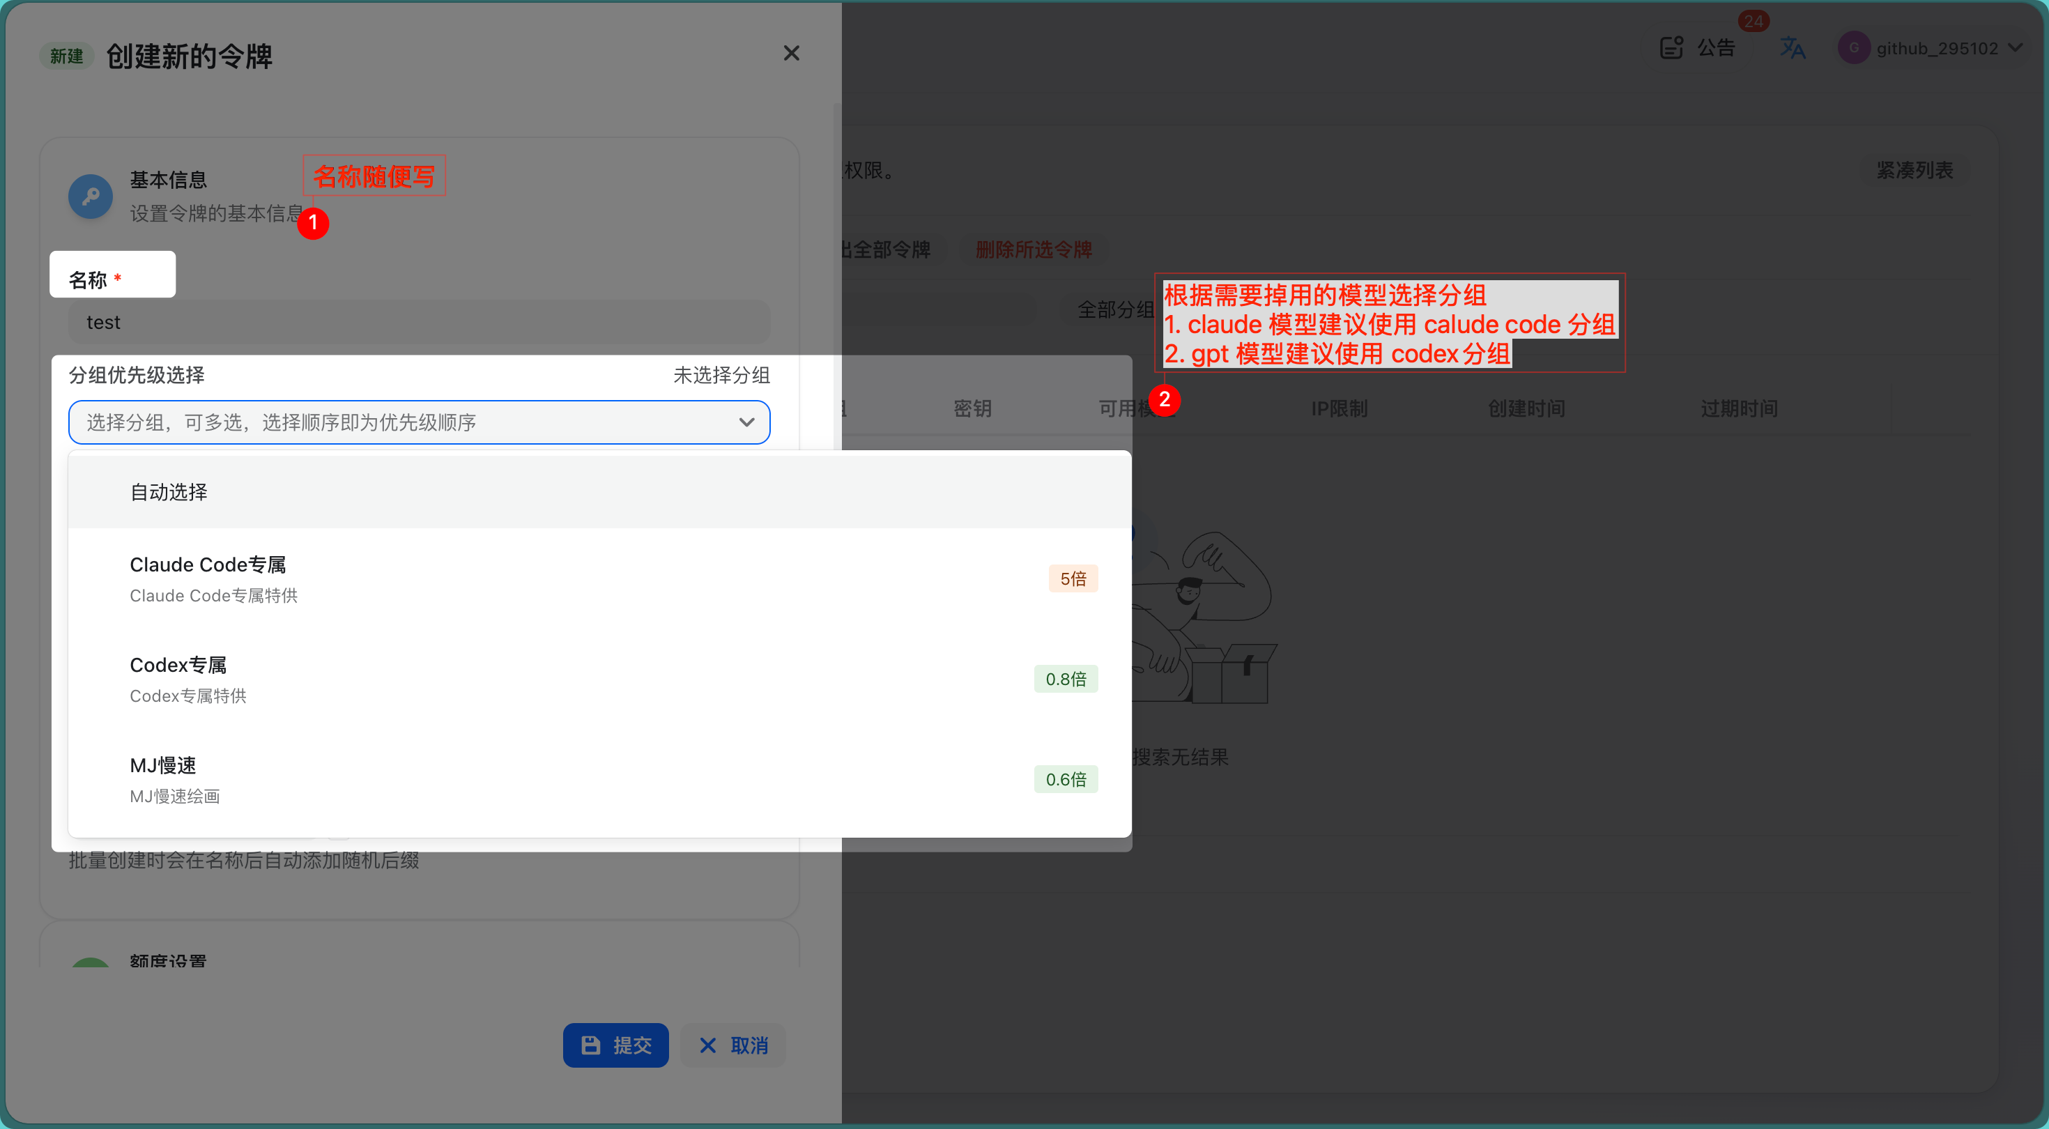The image size is (2049, 1129).
Task: Click the 创建时间 column header
Action: coord(1526,408)
